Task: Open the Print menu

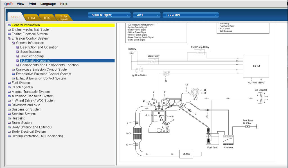Action: [x=32, y=4]
